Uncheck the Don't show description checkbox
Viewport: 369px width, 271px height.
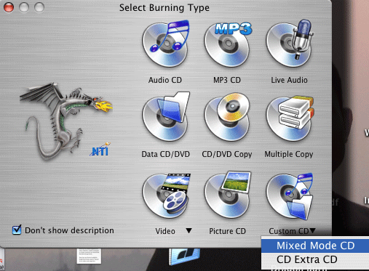point(17,230)
